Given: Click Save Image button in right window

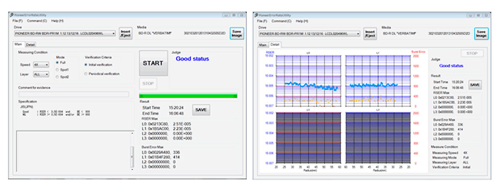Looking at the screenshot, I should pos(481,33).
